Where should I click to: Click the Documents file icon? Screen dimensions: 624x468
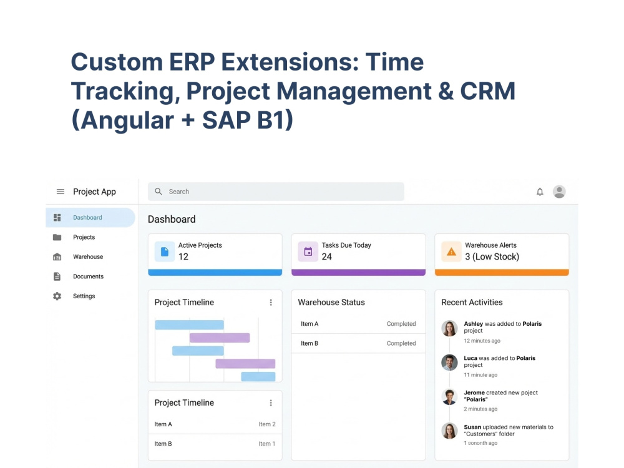[x=57, y=276]
